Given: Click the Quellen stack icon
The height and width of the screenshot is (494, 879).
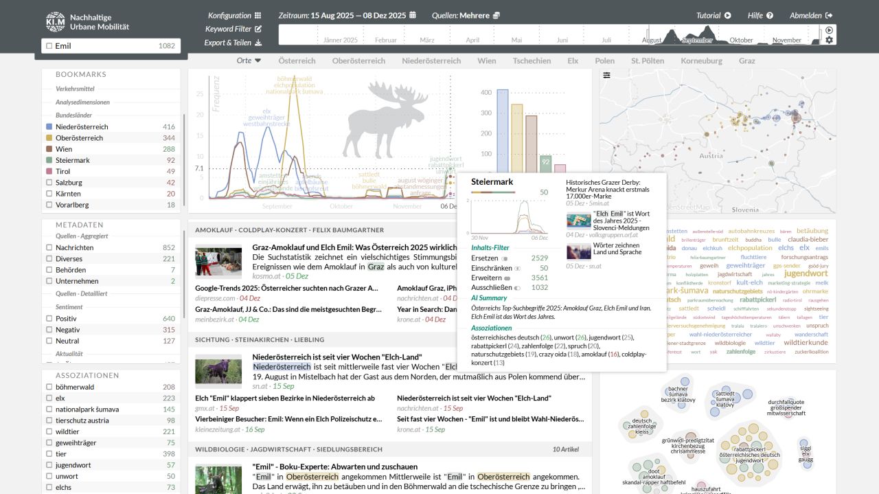Looking at the screenshot, I should click(x=496, y=15).
